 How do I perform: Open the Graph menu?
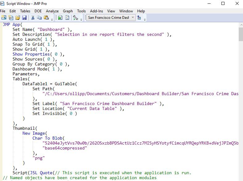pyautogui.click(x=68, y=11)
